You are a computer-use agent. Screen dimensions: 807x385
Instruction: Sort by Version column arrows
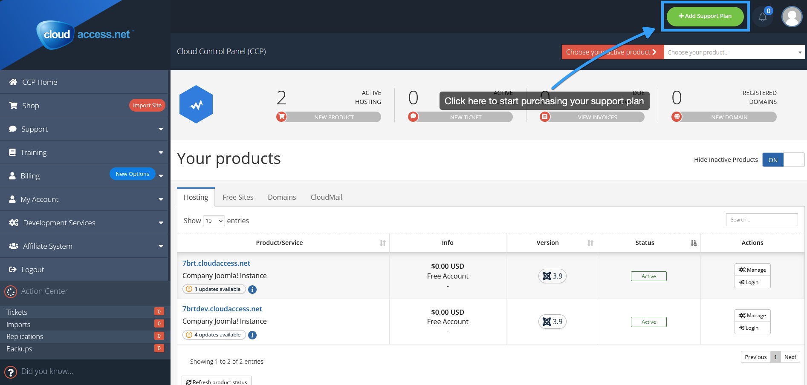click(590, 243)
